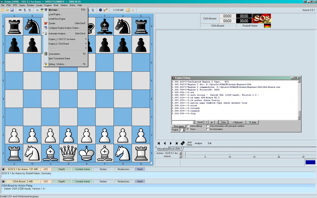Click the Analyze button below the board panel
317x198 pixels.
[198, 143]
